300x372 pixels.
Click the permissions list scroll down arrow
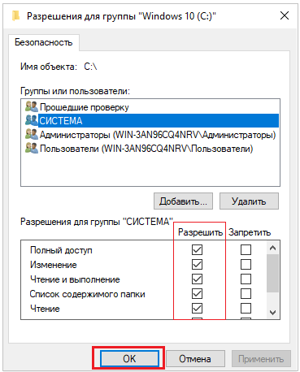pos(273,313)
